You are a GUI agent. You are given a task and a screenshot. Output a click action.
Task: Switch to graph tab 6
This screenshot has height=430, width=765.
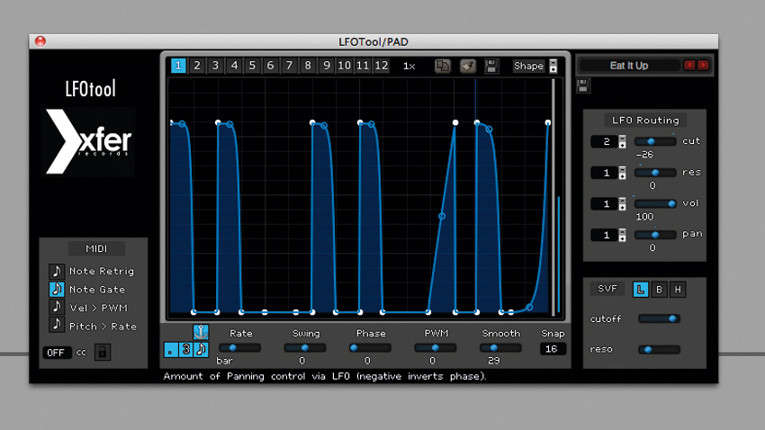point(271,66)
